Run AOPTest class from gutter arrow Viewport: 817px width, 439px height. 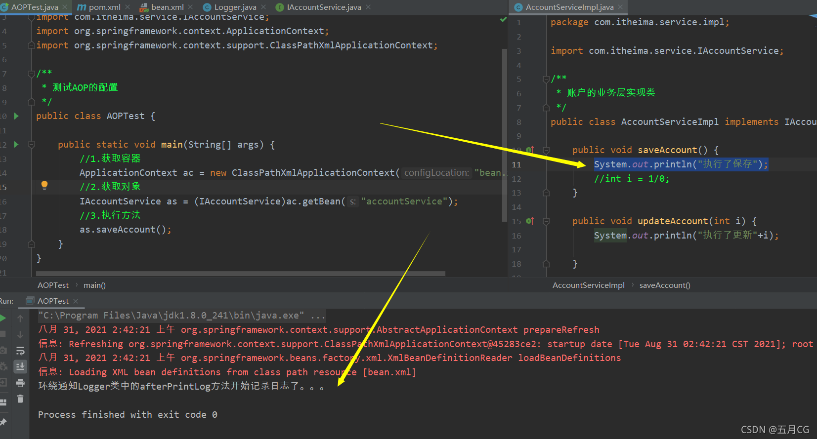click(16, 116)
